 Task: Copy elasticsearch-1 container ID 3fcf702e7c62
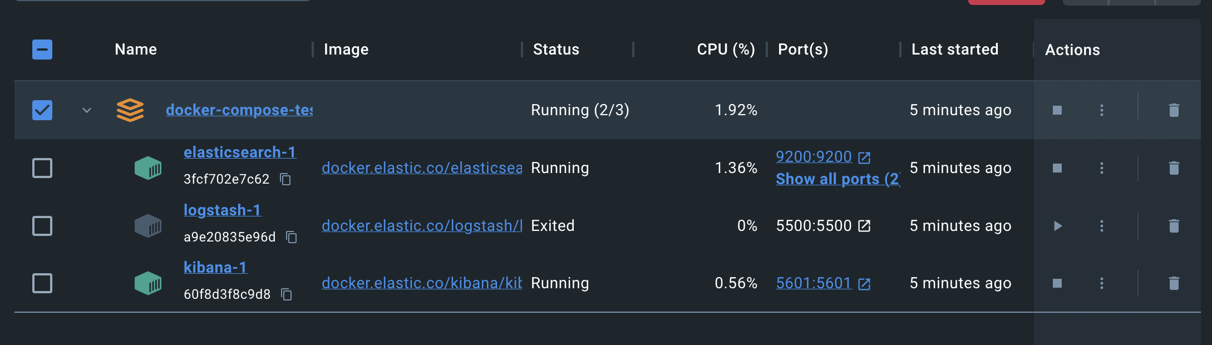tap(285, 179)
